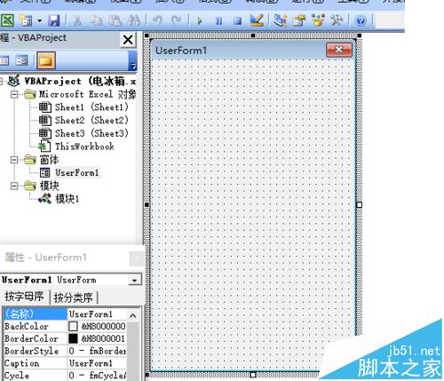Click Microsoft Excel 对象 folder label
444x381 pixels.
click(x=88, y=94)
